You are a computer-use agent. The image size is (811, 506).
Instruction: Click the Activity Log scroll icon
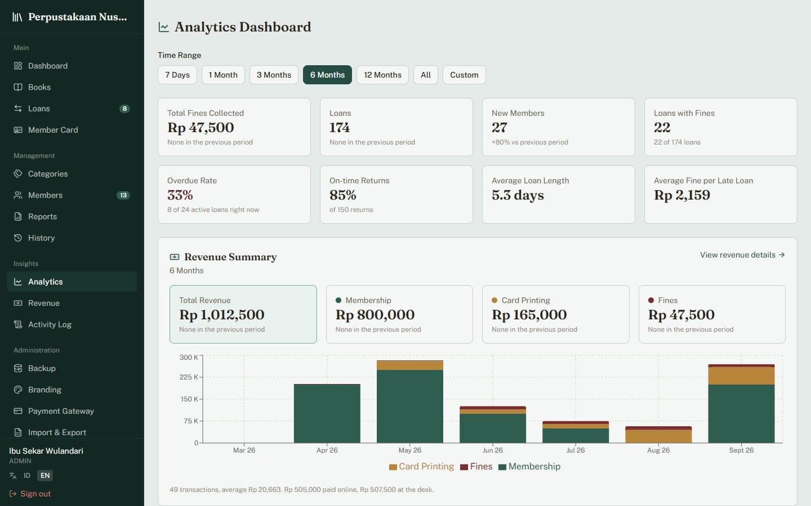tap(18, 324)
